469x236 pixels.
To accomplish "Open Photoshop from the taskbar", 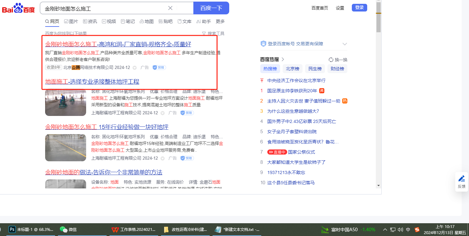I will click(12, 229).
